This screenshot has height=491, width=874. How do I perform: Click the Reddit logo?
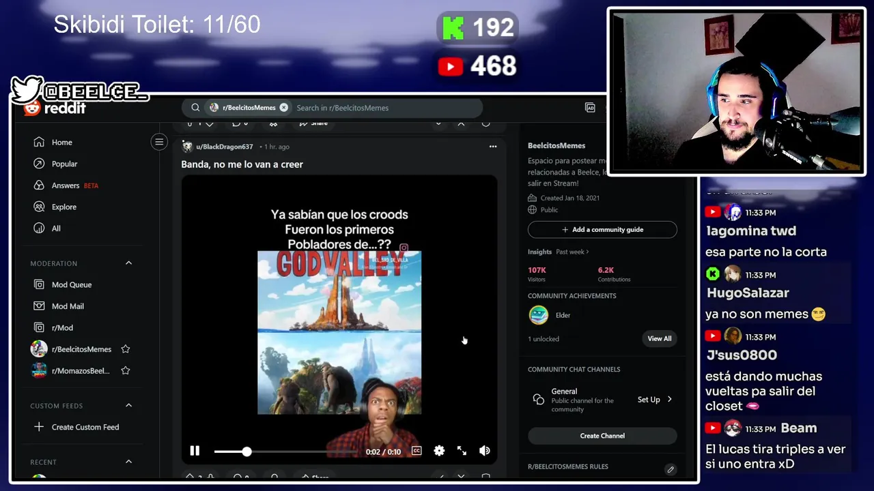[x=56, y=108]
